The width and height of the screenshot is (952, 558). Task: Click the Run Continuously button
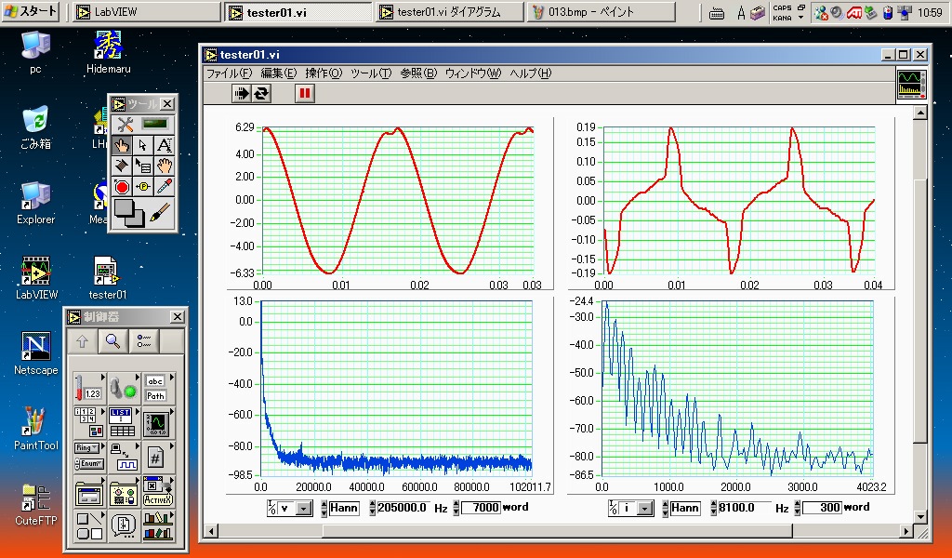coord(261,93)
